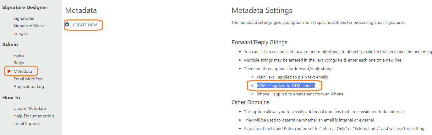The width and height of the screenshot is (432, 135).
Task: Open the Create Metadata how-to
Action: 30,108
